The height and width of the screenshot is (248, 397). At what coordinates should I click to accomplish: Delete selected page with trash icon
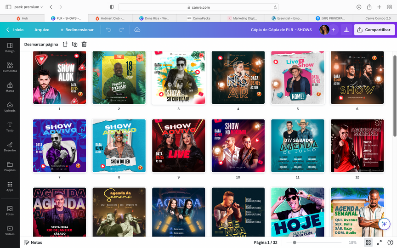tap(84, 44)
